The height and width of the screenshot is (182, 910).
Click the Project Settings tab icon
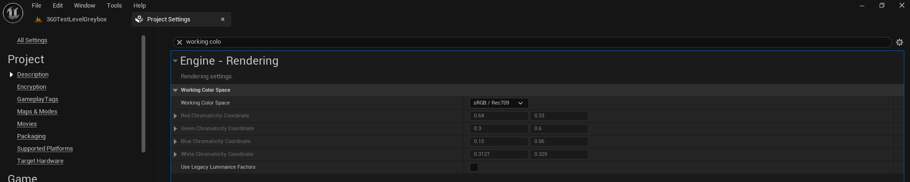[x=139, y=19]
